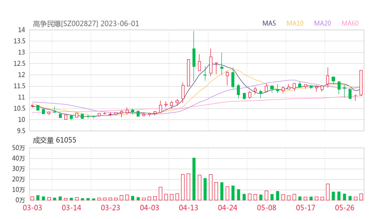Click the last red candlestick at the chart's right edge
Screen dimensions: 369x219
(361, 83)
